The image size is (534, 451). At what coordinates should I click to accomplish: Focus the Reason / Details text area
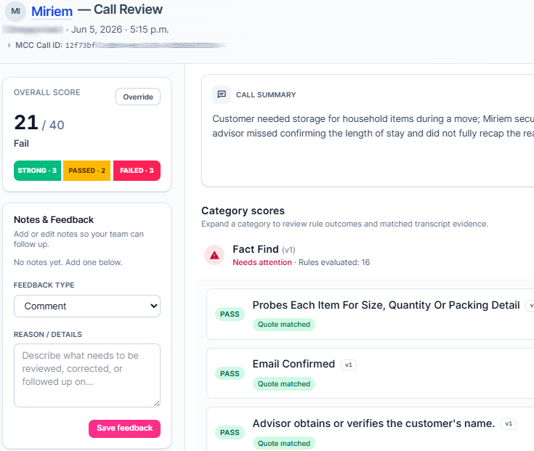point(87,375)
